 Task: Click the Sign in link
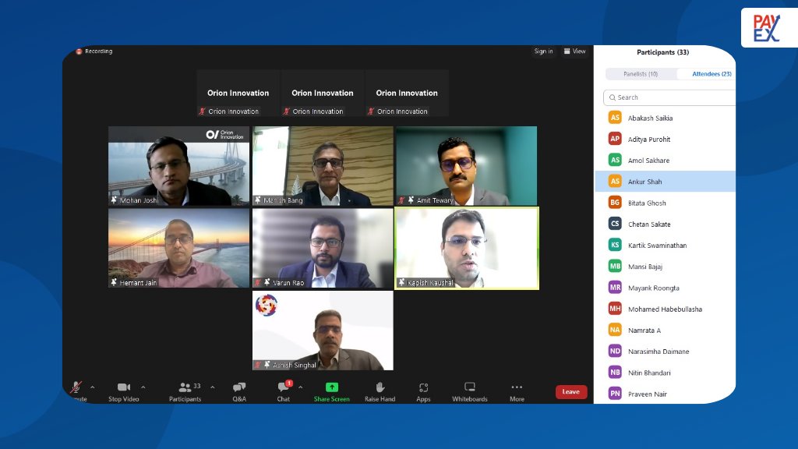(x=543, y=51)
